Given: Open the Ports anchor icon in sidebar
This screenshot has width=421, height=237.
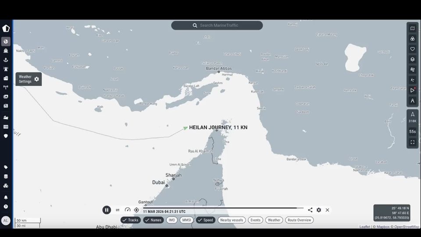Looking at the screenshot, I should click(6, 60).
